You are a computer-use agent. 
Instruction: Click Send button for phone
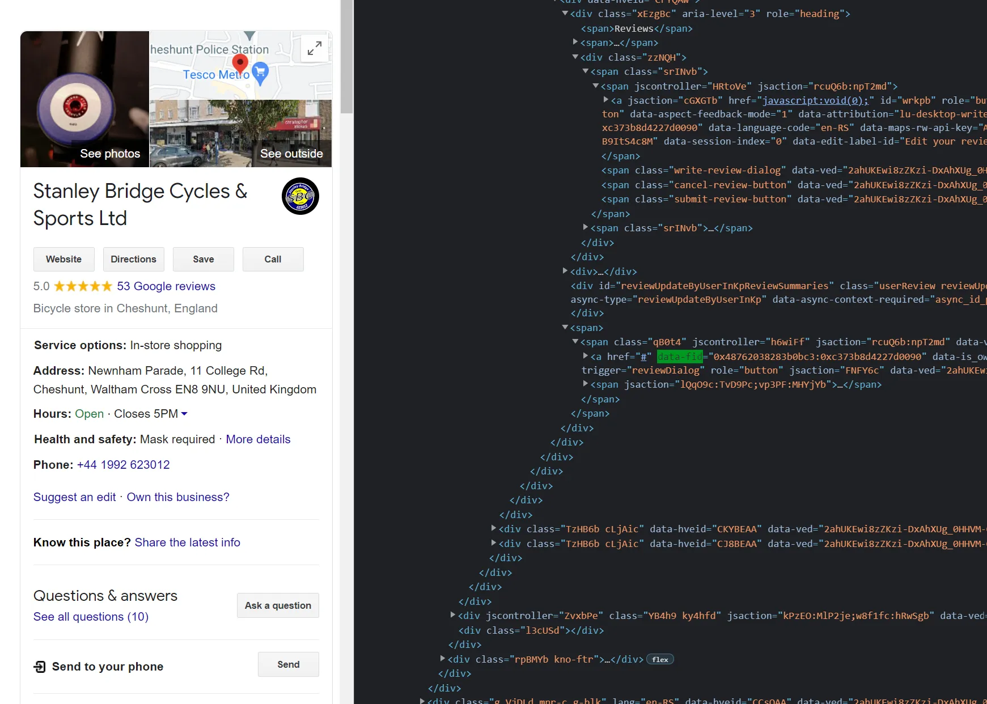point(289,664)
